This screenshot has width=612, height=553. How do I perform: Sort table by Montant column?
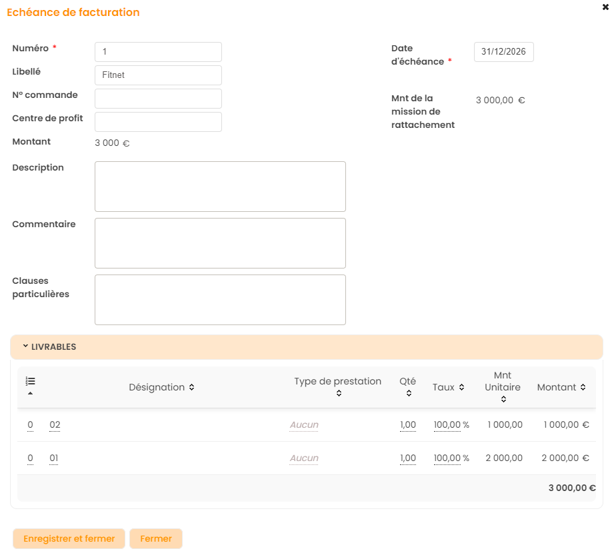tap(561, 387)
